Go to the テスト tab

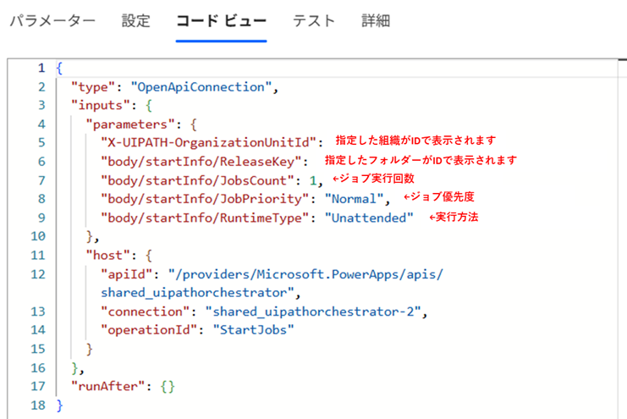pyautogui.click(x=314, y=21)
